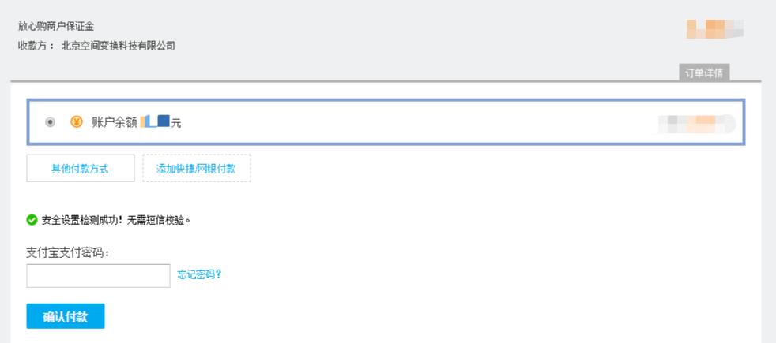This screenshot has height=343, width=776.
Task: Click payee name 北京空间变换科技有限公司
Action: point(119,45)
